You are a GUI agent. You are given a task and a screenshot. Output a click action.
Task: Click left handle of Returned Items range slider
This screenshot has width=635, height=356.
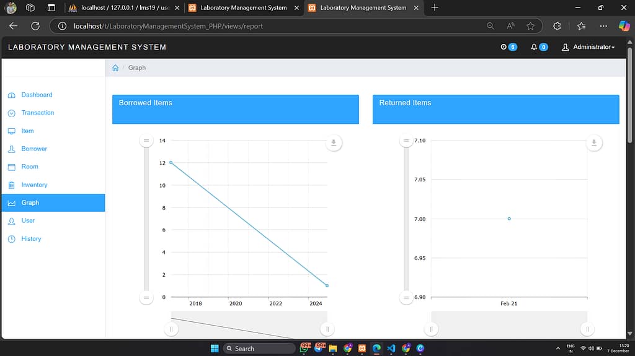coord(432,329)
